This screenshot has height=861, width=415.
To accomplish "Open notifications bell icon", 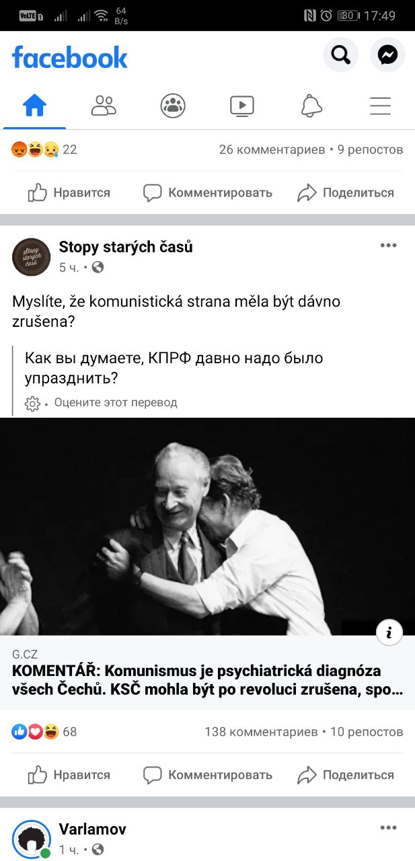I will (311, 106).
